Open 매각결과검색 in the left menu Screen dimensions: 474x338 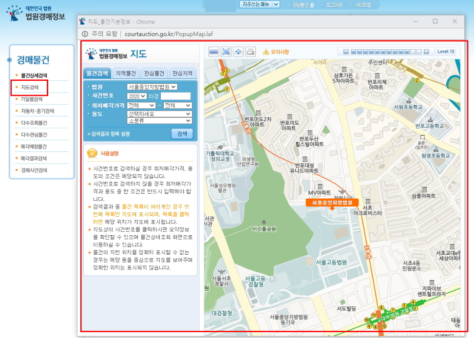coord(34,158)
